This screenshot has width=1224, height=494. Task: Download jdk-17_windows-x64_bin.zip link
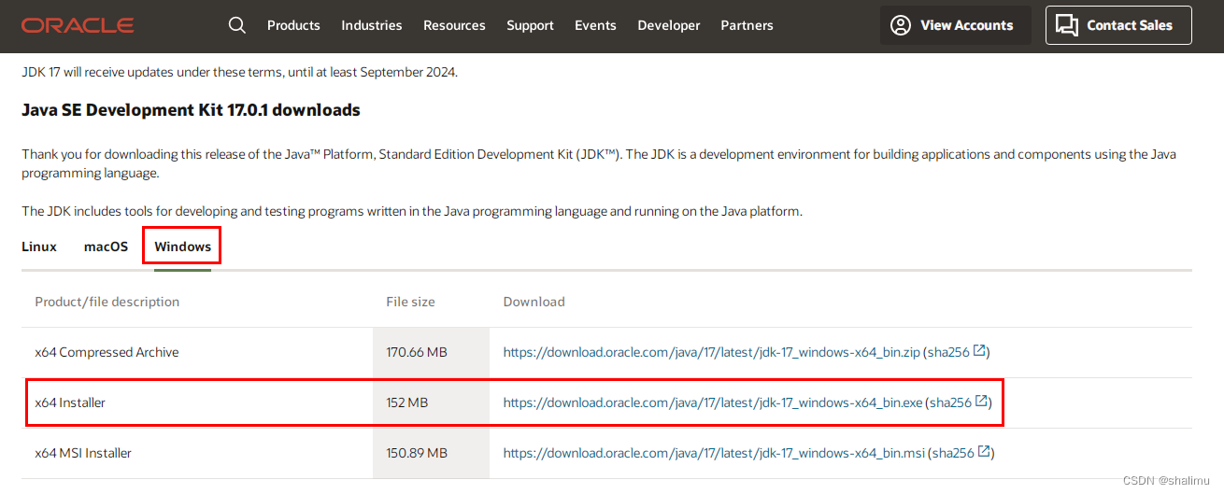(x=712, y=352)
